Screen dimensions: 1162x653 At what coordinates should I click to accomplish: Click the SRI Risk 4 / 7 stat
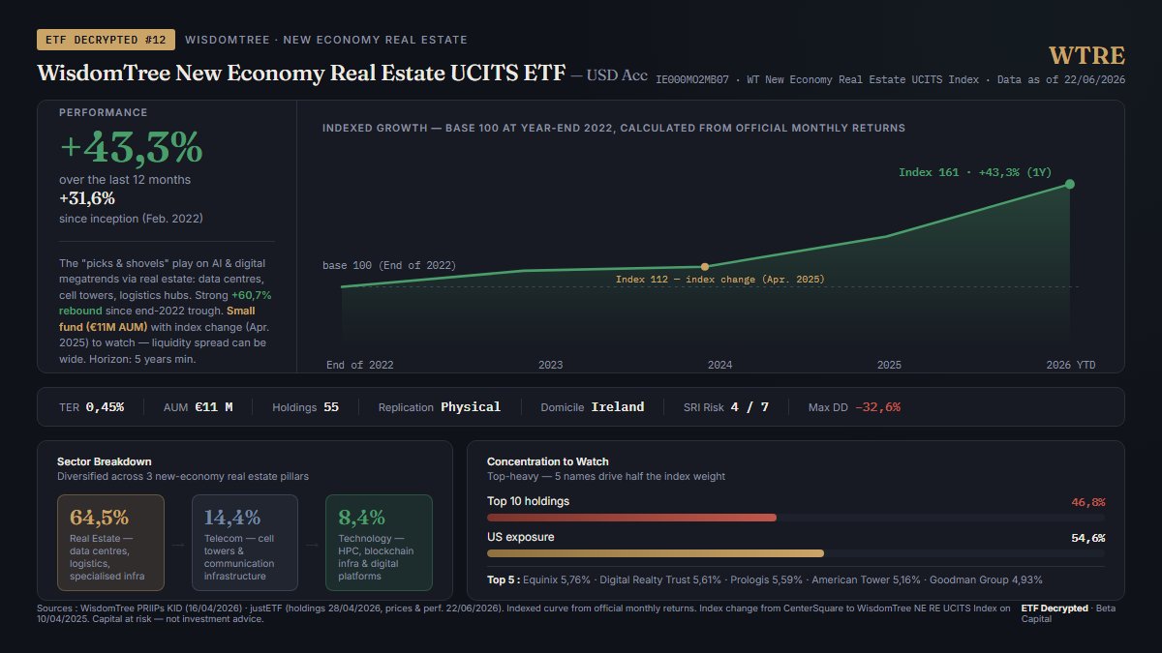pyautogui.click(x=726, y=407)
